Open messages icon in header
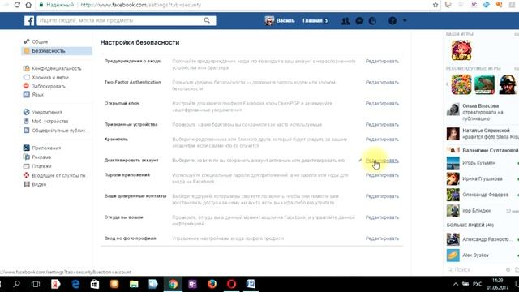 tap(359, 21)
